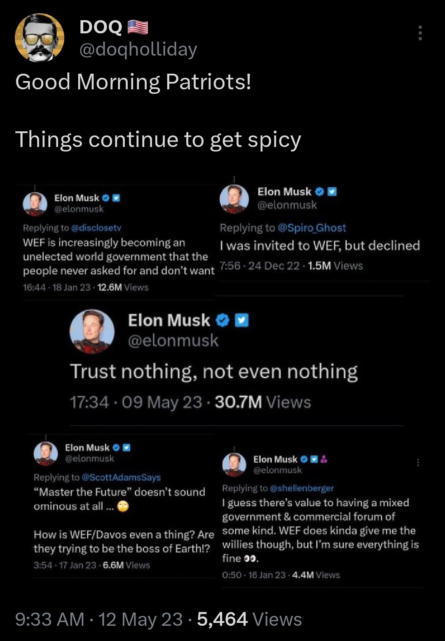
Task: Click the eye-roll emoji in 'Master the Future' tweet
Action: click(x=123, y=506)
